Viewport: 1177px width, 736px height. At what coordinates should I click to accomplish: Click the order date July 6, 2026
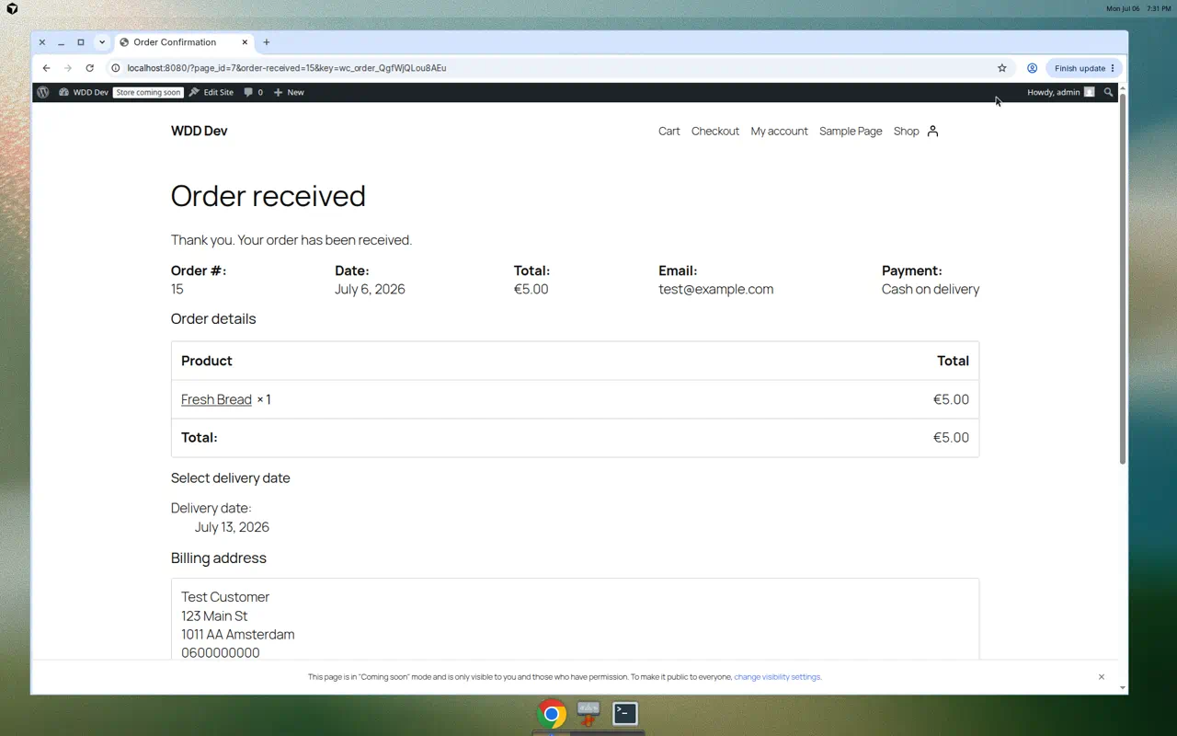[370, 289]
